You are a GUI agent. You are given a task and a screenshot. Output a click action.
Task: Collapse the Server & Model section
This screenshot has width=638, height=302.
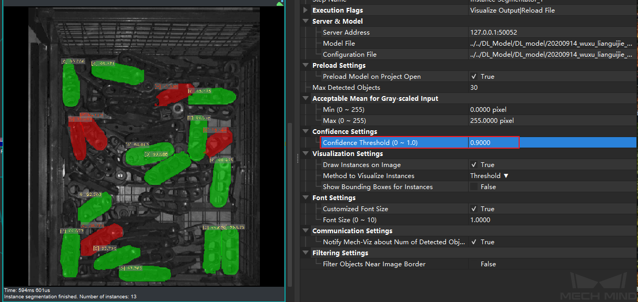click(x=306, y=22)
